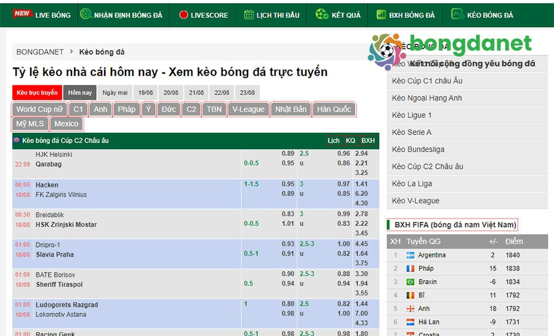Open Kèo Serie A sidebar link
Viewport: 554px width, 336px height.
coord(412,132)
